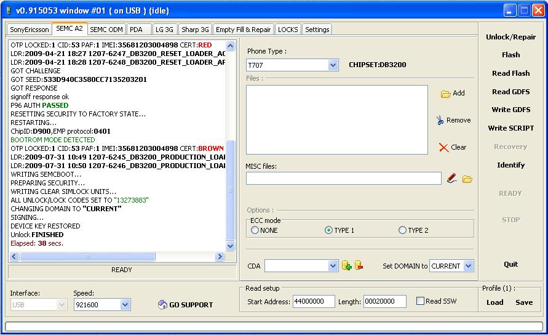The height and width of the screenshot is (335, 548).
Task: Click the red X Clear icon
Action: point(443,147)
